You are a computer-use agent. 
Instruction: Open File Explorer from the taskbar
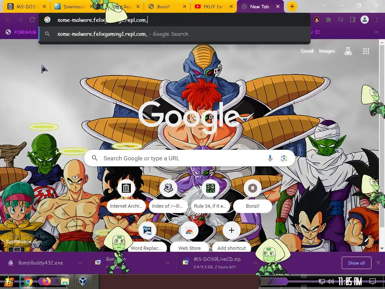point(65,281)
